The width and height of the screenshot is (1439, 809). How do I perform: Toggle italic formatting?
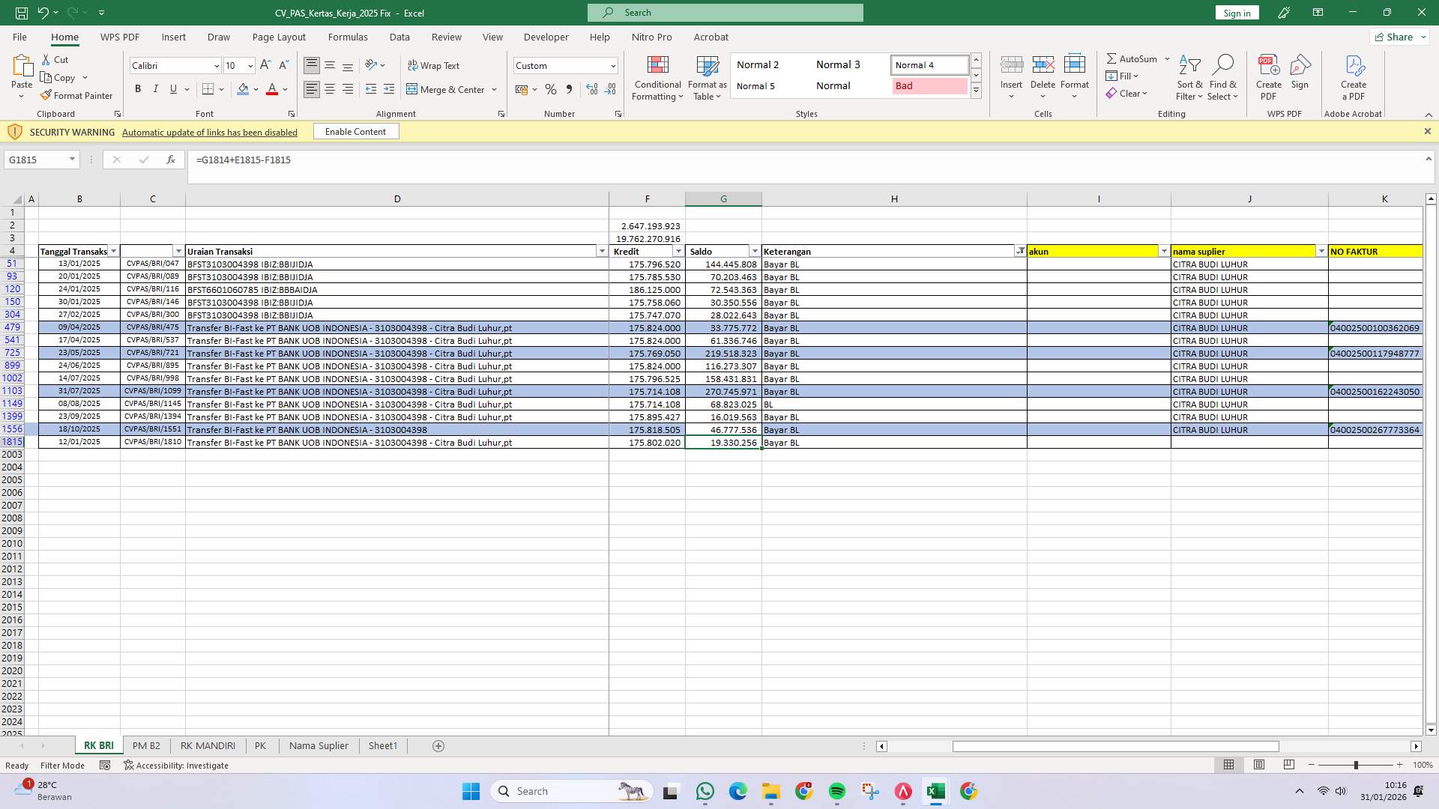pyautogui.click(x=156, y=88)
